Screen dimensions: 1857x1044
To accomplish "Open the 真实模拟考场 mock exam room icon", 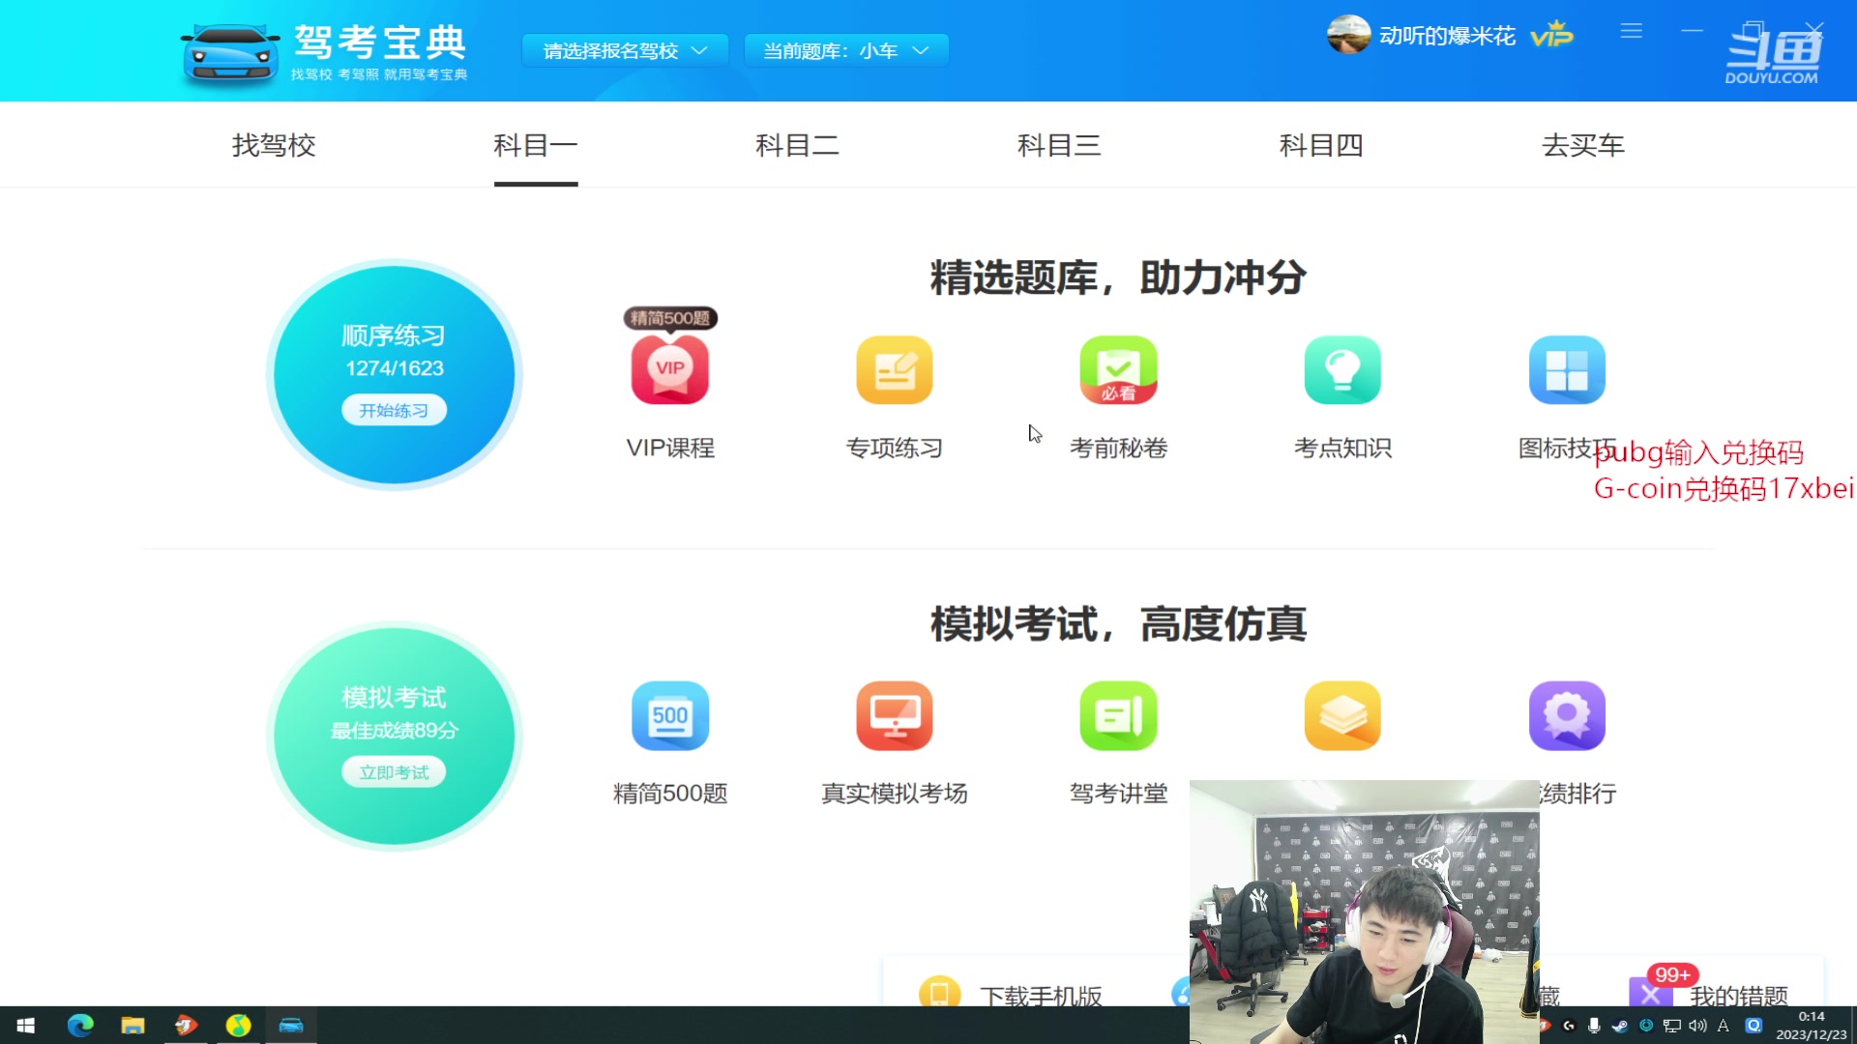I will coord(894,715).
